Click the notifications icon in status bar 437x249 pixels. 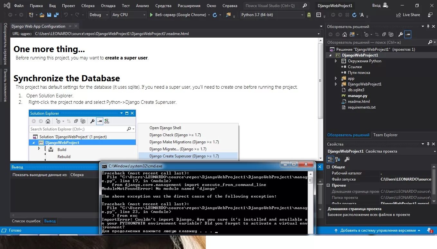(429, 230)
